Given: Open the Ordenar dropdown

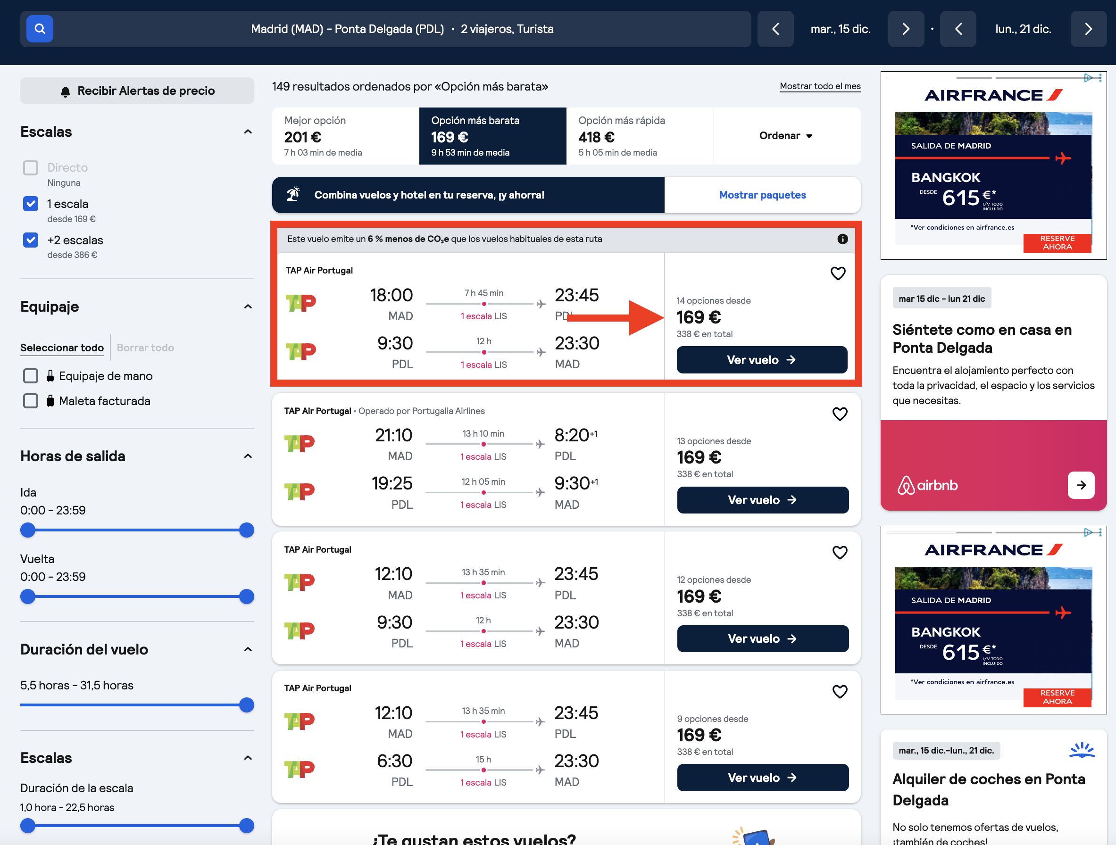Looking at the screenshot, I should pyautogui.click(x=786, y=136).
